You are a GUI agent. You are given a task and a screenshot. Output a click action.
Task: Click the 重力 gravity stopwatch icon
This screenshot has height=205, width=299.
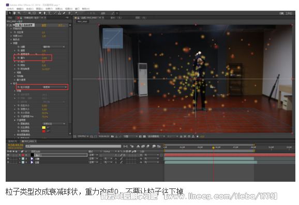(x=19, y=58)
